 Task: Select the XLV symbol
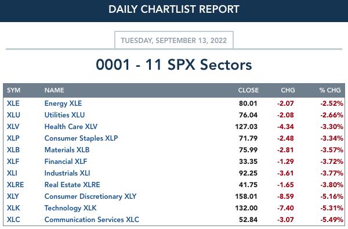[x=13, y=127]
